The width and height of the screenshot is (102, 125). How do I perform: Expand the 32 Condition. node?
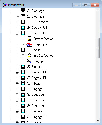pos(17,95)
